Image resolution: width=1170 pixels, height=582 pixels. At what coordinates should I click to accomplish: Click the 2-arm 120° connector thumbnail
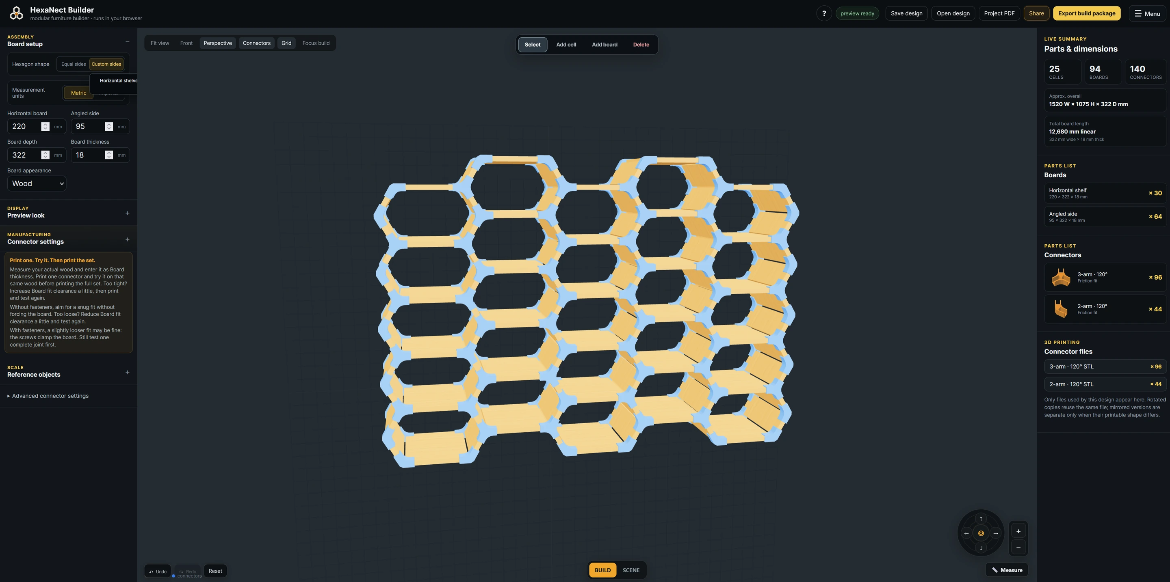point(1061,309)
